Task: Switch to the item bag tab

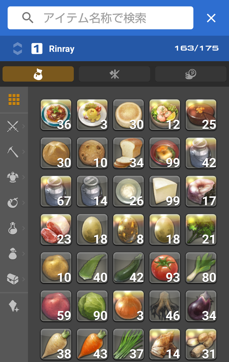Action: pyautogui.click(x=38, y=74)
